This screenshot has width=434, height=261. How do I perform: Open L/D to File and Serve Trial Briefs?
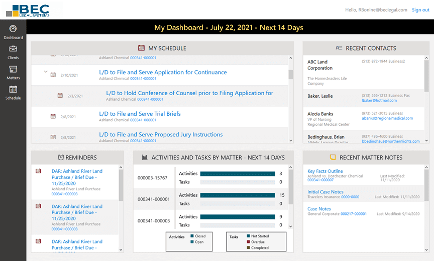pyautogui.click(x=140, y=114)
